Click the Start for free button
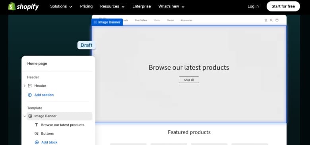The image size is (310, 145). [x=283, y=6]
